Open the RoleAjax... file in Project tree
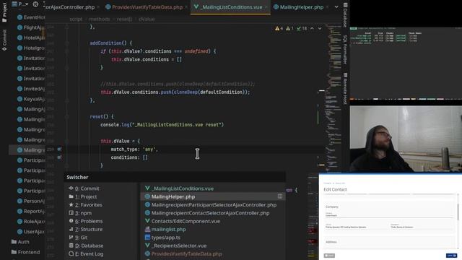 click(x=31, y=222)
